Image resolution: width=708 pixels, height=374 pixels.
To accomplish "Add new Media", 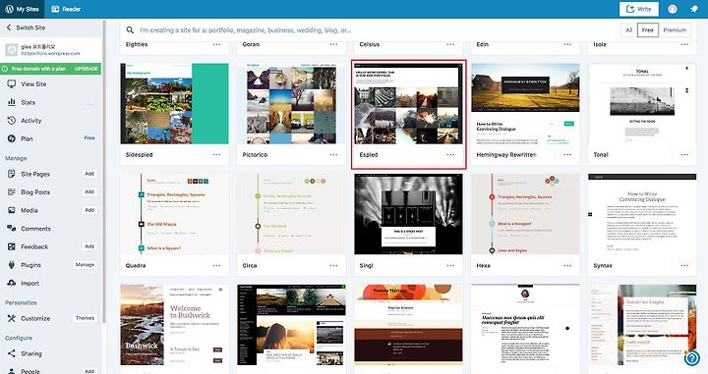I will [x=89, y=210].
